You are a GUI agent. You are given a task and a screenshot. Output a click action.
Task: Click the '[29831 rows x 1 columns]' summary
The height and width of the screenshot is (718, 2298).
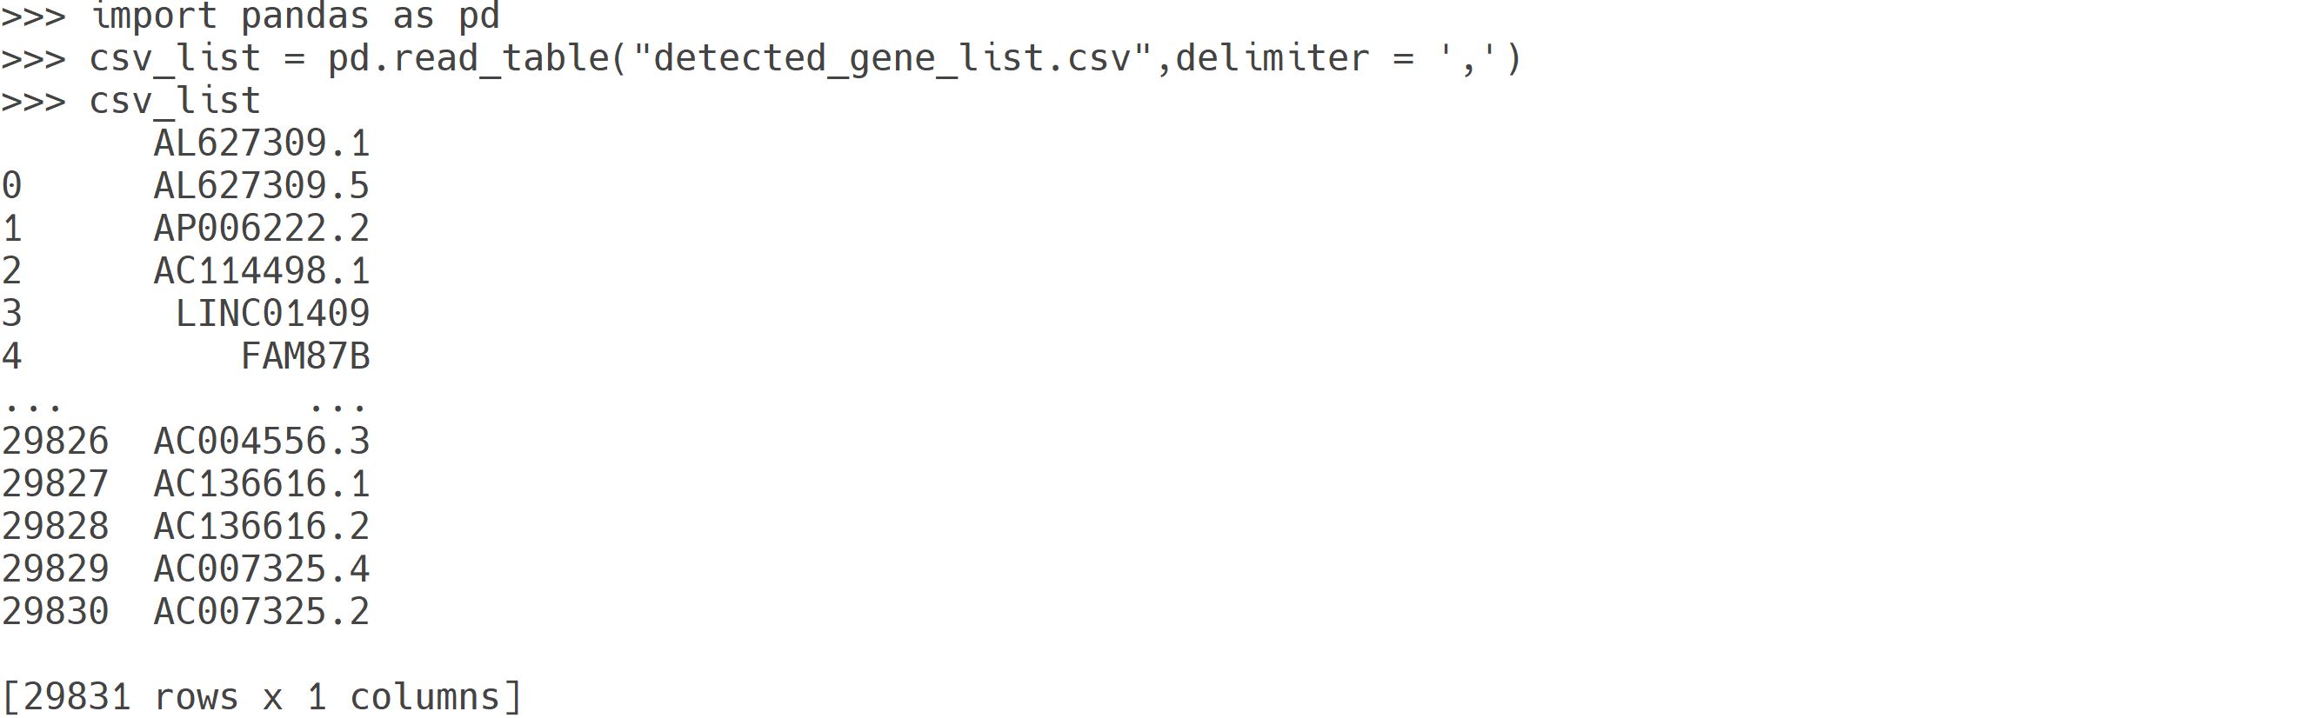pos(262,697)
